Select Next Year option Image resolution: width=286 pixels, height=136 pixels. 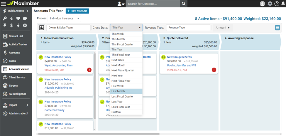coord(126,75)
